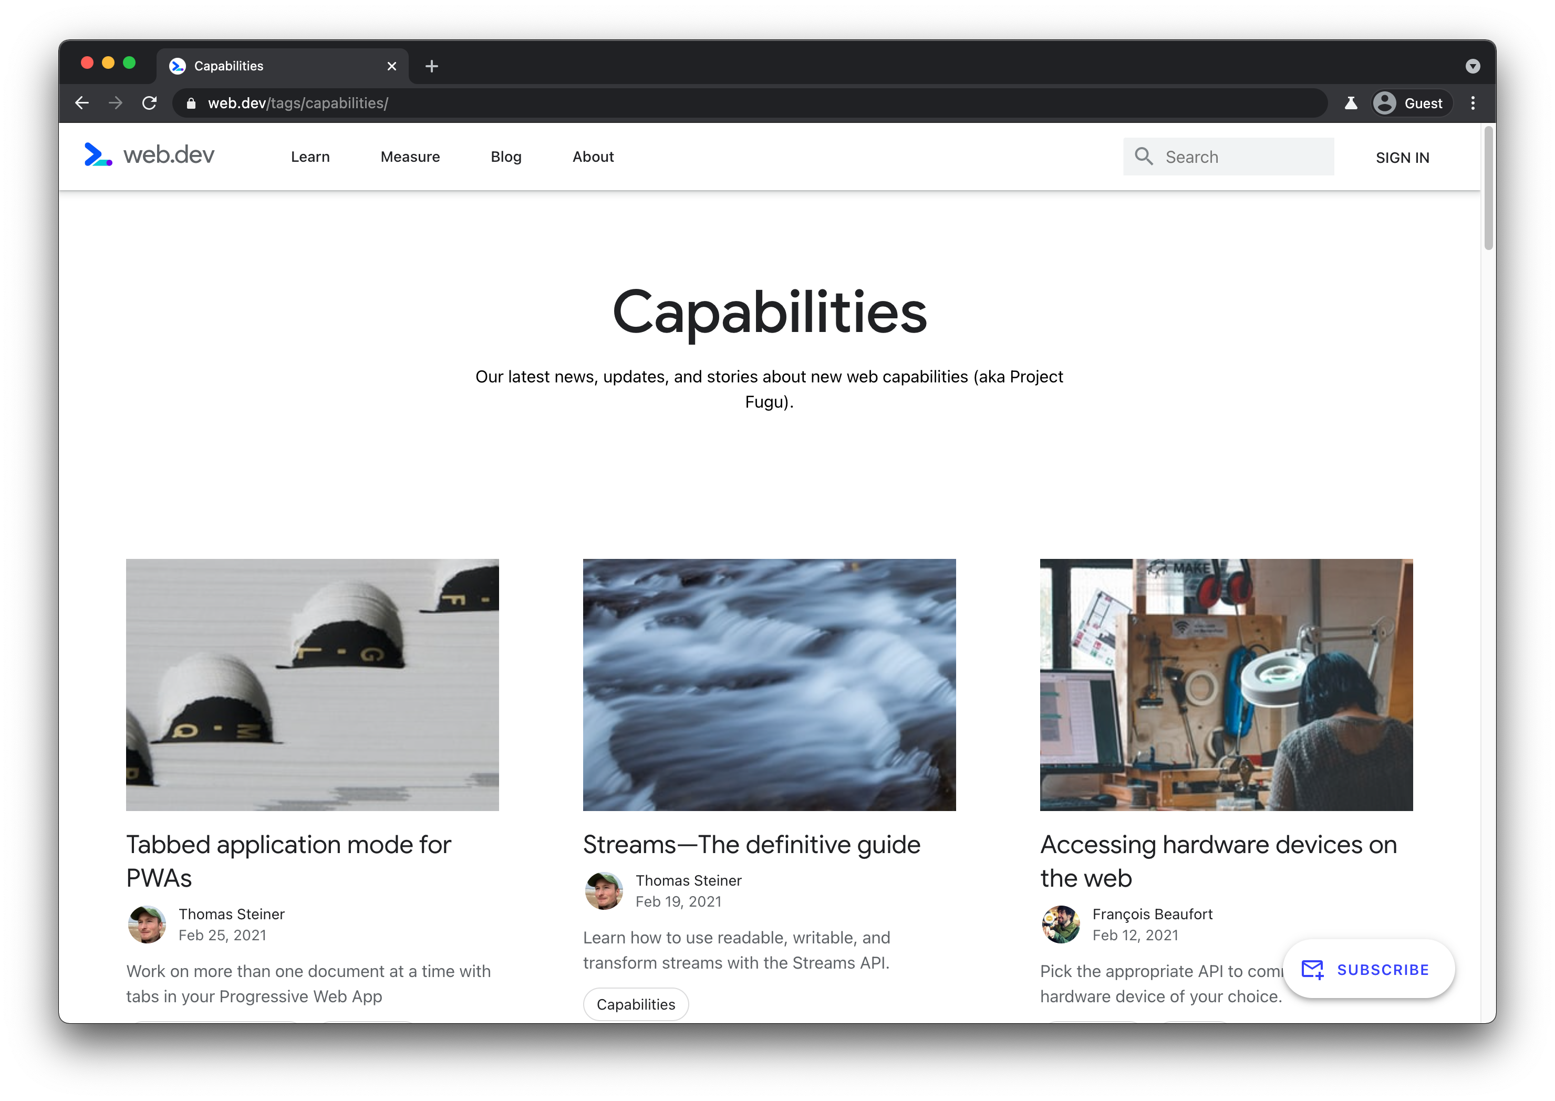The width and height of the screenshot is (1555, 1101).
Task: Select the Learn menu item
Action: tap(311, 156)
